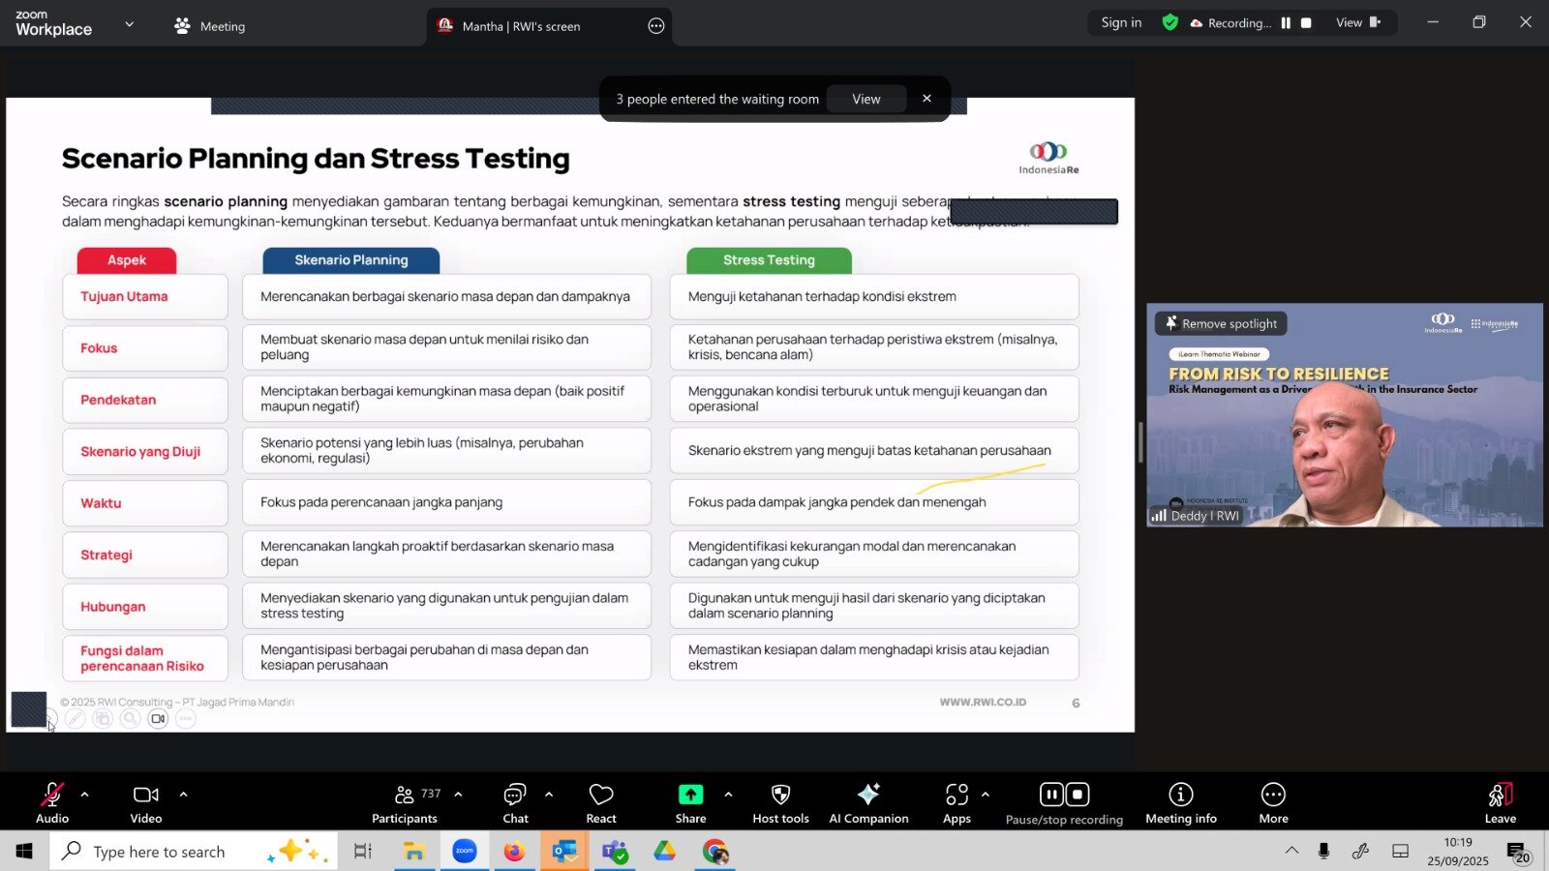Open the React emoji menu
Viewport: 1549px width, 871px height.
click(x=601, y=802)
